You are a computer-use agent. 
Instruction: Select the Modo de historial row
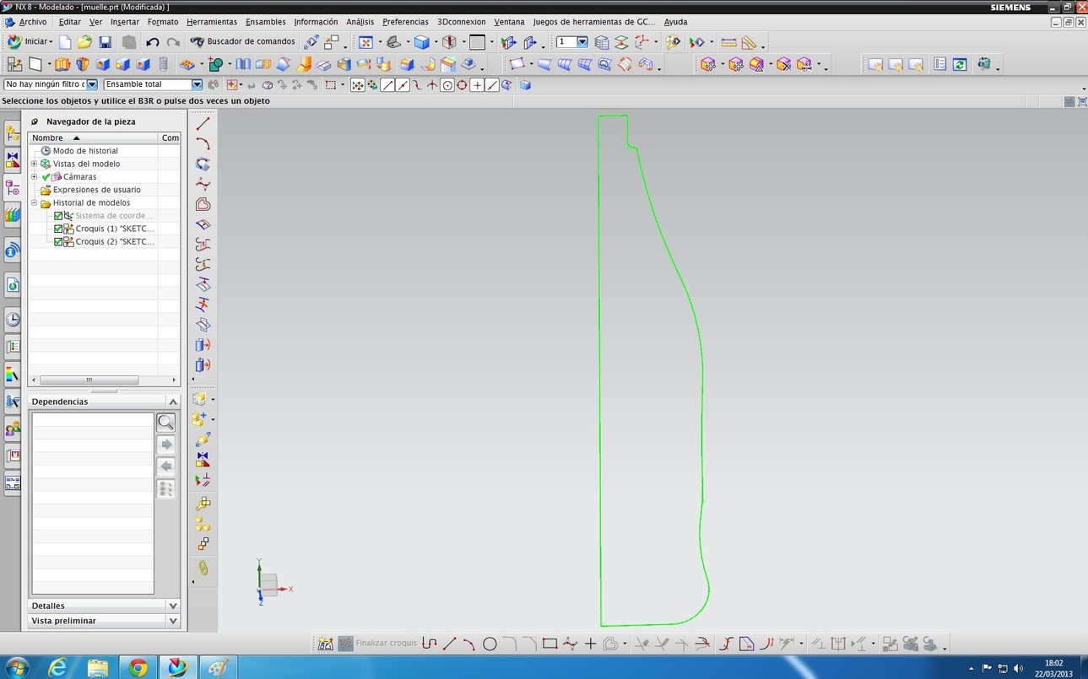85,151
